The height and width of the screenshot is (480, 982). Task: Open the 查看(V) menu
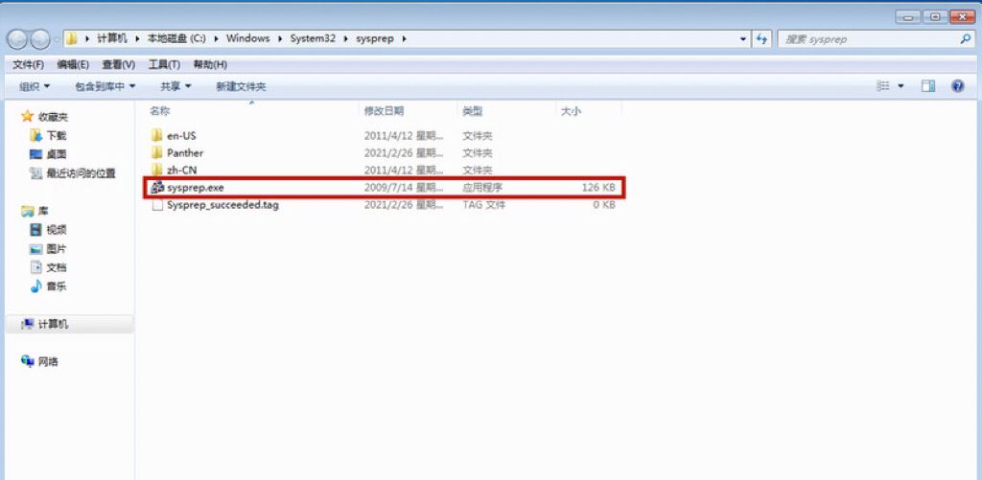[x=118, y=64]
